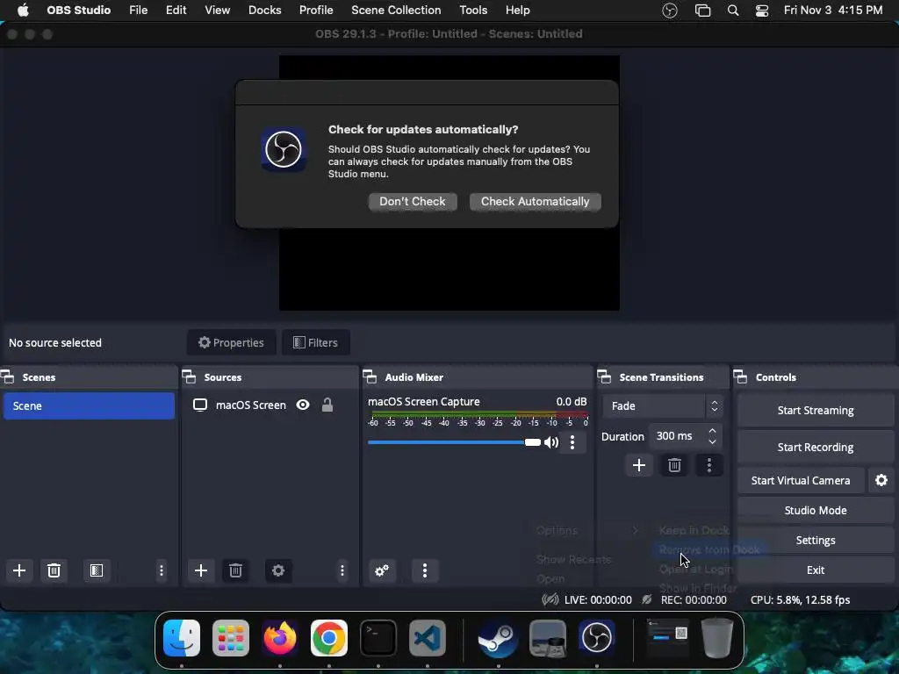Open Scenes panel more options menu

(162, 570)
